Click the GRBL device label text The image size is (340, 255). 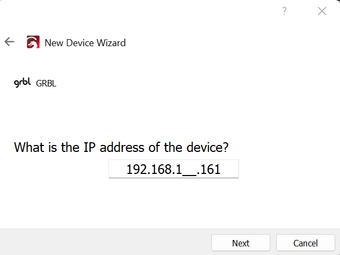tap(46, 83)
